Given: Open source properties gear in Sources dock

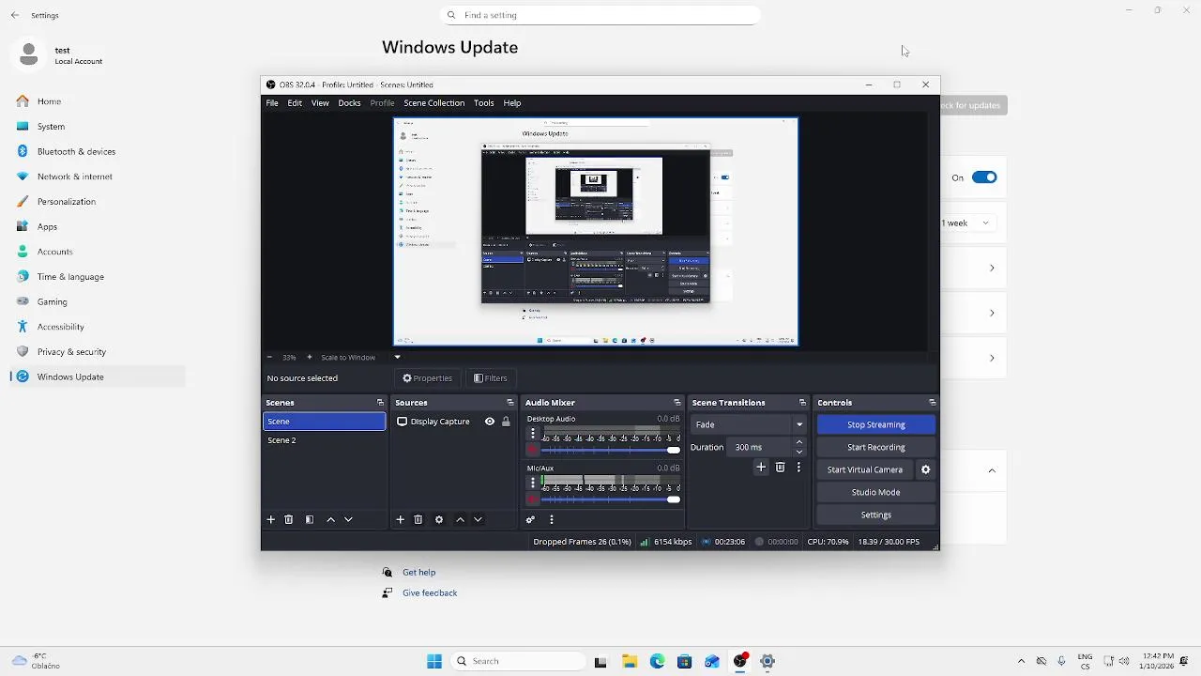Looking at the screenshot, I should click(x=439, y=519).
